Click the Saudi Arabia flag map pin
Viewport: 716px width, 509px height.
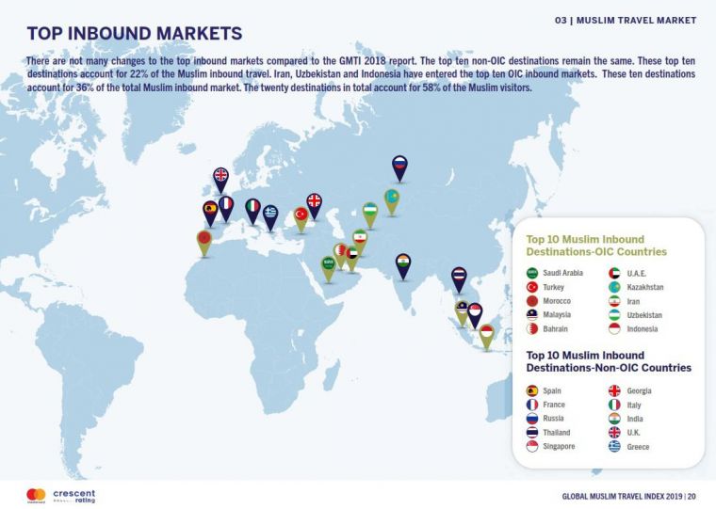328,268
